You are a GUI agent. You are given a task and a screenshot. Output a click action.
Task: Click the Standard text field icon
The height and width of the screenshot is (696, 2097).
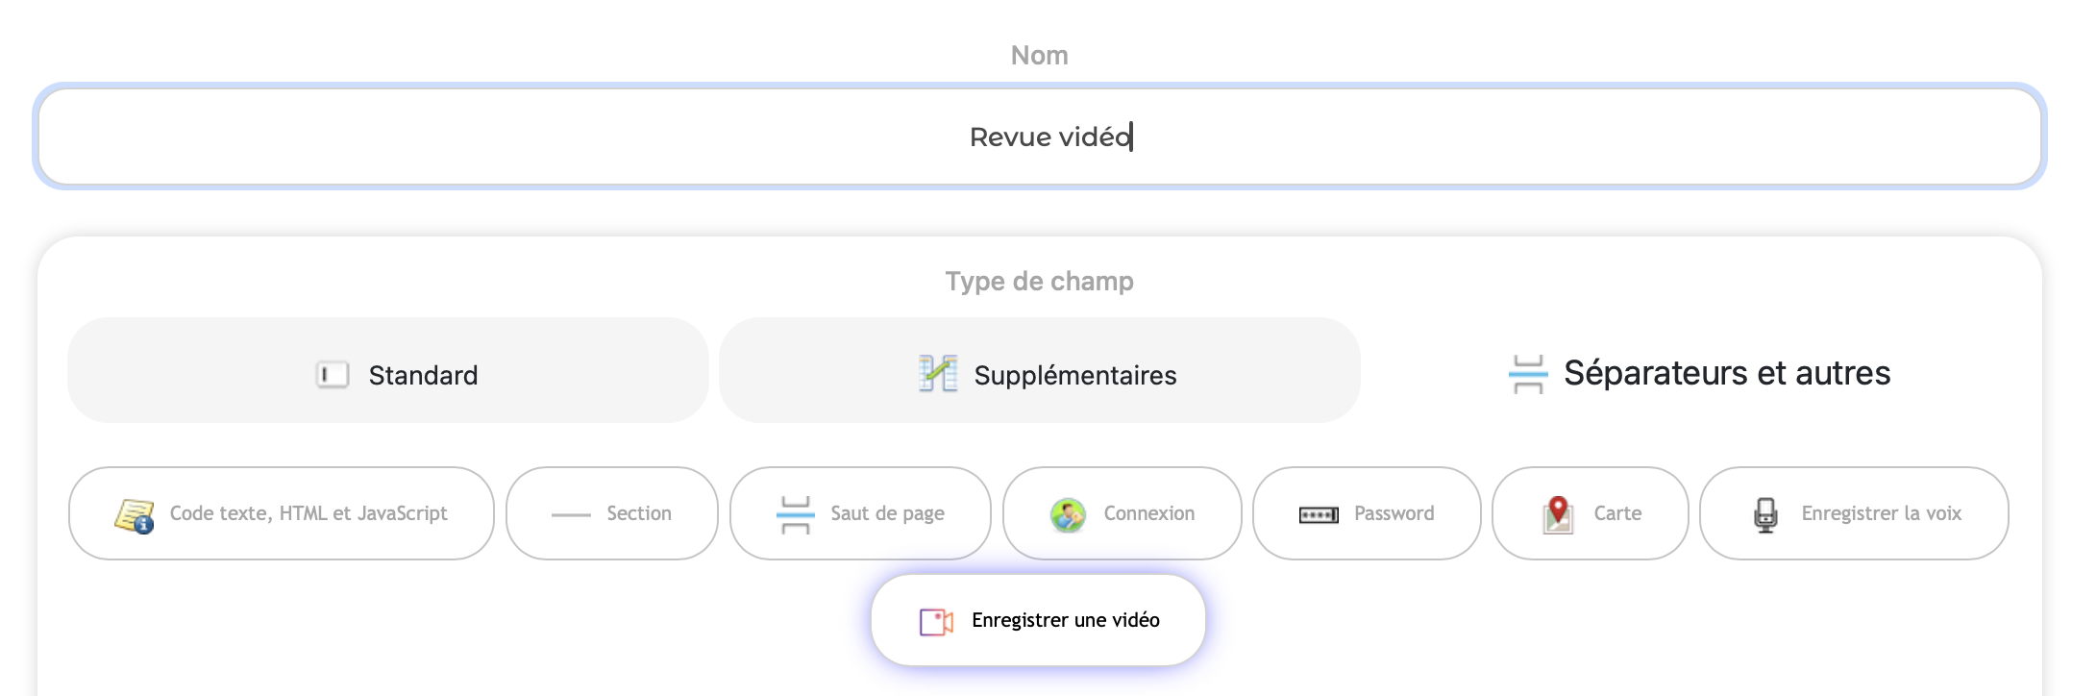pos(333,374)
